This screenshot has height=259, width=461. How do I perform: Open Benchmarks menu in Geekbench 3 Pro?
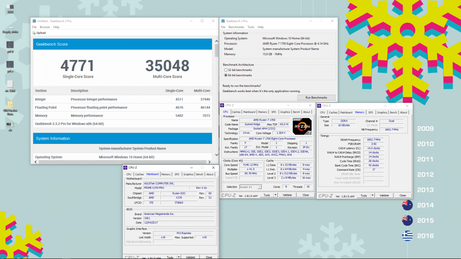point(236,27)
